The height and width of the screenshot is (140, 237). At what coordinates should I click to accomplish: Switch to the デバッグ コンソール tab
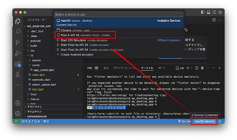(x=124, y=68)
